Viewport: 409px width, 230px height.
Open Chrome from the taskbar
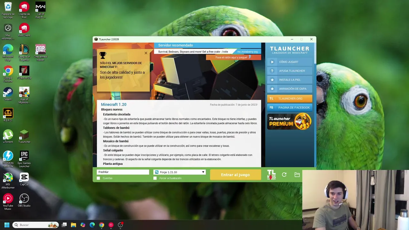pos(101,225)
